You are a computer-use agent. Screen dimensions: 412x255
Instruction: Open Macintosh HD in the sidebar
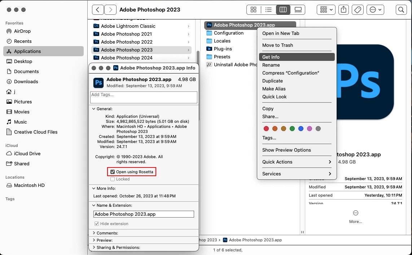coord(43,185)
